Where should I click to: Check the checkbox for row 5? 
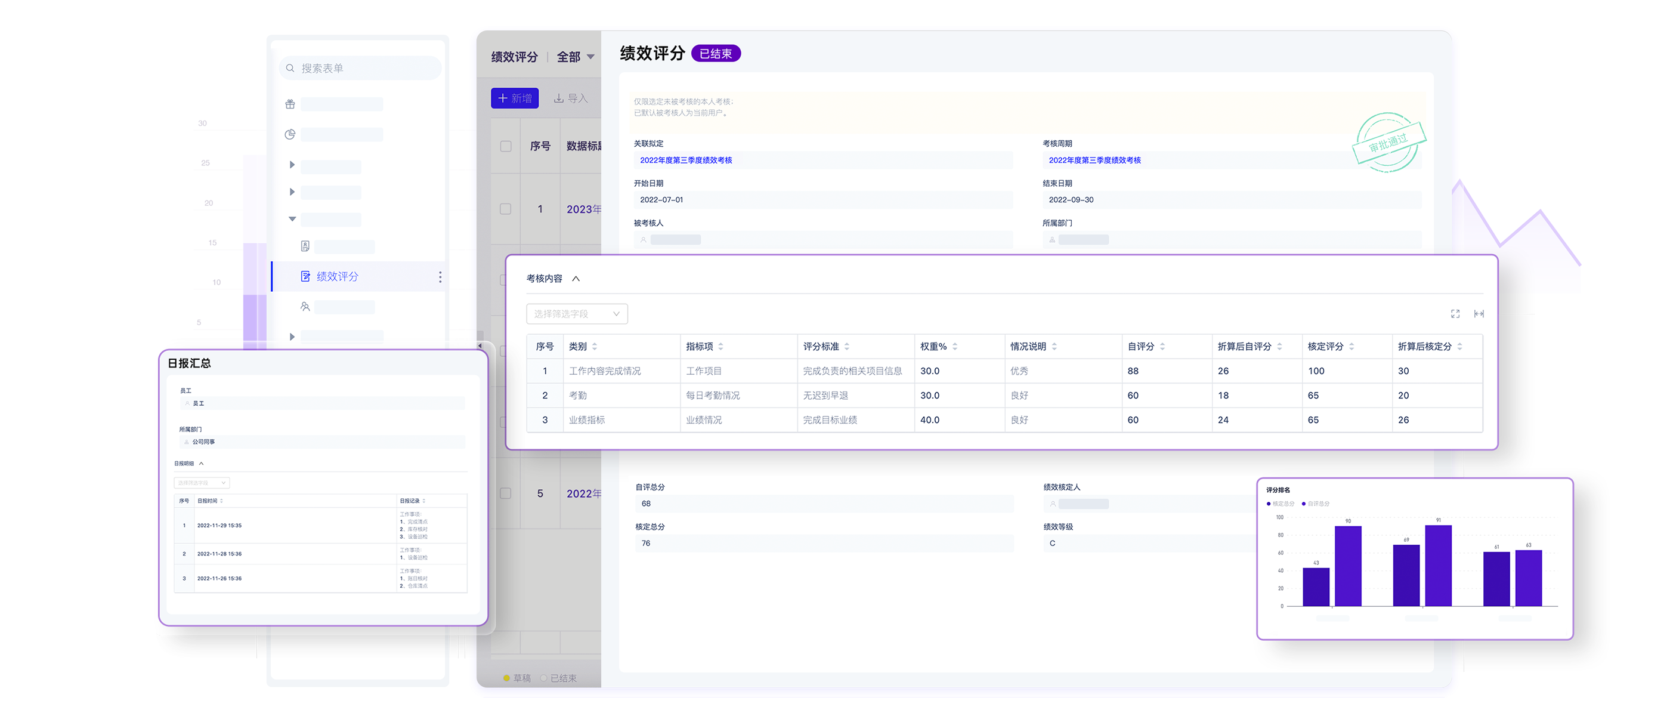click(506, 493)
